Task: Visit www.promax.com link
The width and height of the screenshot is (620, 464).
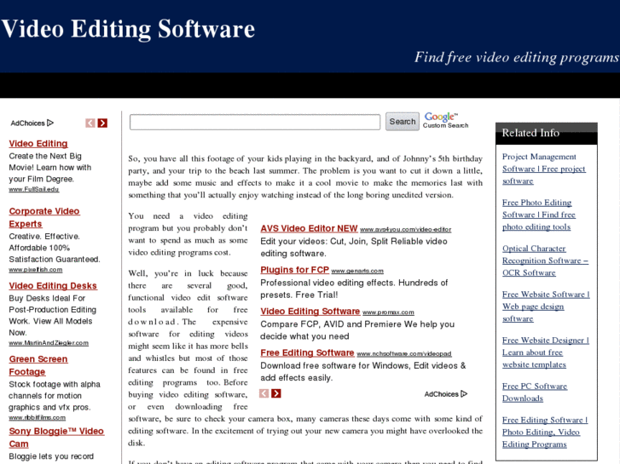Action: pyautogui.click(x=388, y=312)
